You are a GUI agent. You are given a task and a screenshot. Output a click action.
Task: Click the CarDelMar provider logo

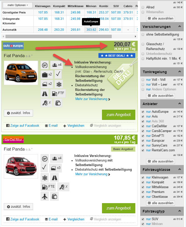(13, 140)
